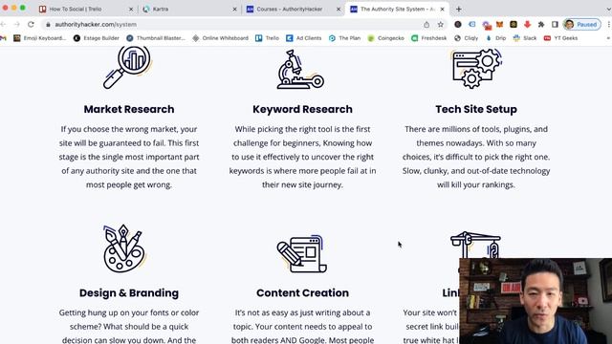Image resolution: width=612 pixels, height=344 pixels.
Task: Select The Authority Site System tab
Action: 397,9
